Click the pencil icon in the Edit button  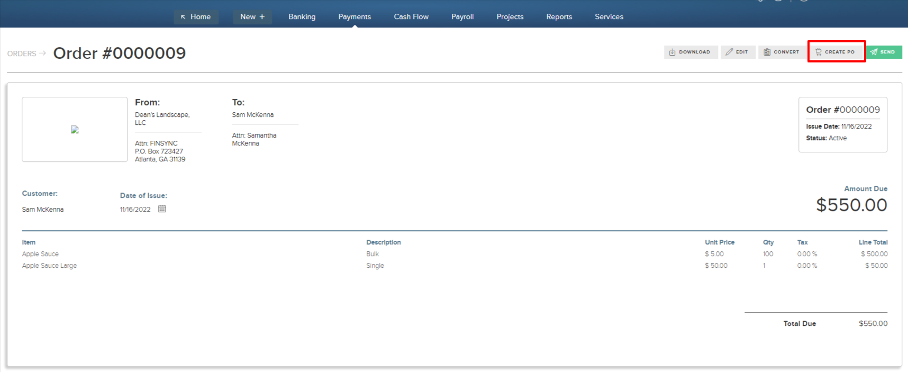[729, 52]
